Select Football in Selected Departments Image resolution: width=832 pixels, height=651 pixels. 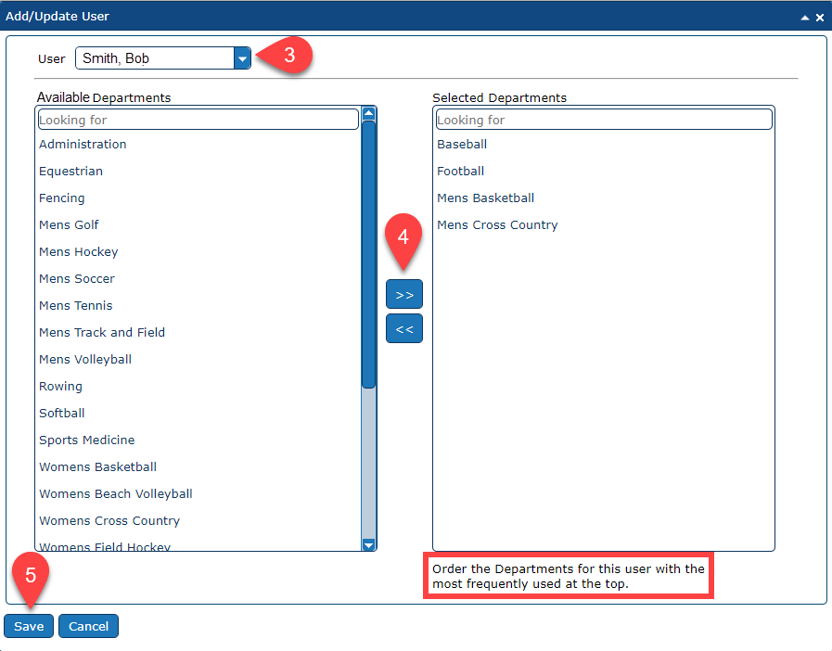click(x=461, y=172)
